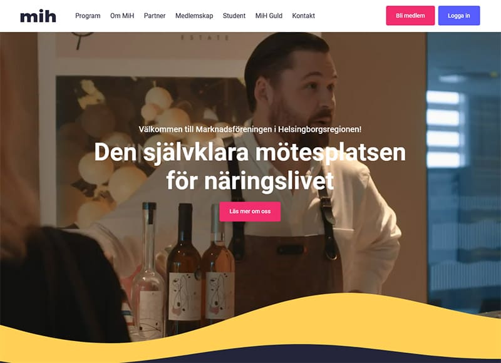The width and height of the screenshot is (501, 363).
Task: Choose Student from the top navigation
Action: pyautogui.click(x=234, y=16)
